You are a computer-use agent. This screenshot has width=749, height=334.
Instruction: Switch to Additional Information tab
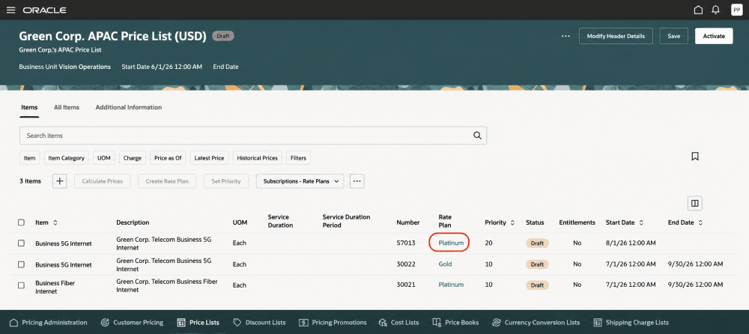click(x=129, y=108)
